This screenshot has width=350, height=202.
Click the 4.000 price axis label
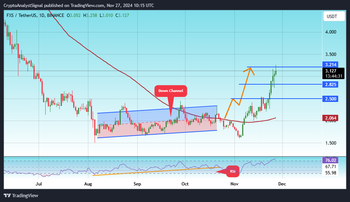click(x=330, y=32)
